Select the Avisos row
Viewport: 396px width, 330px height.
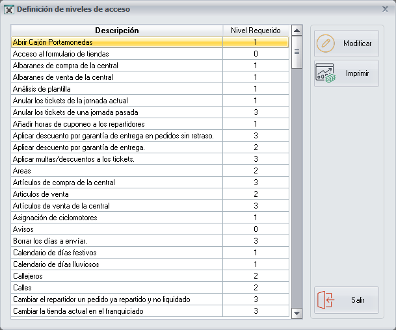point(117,229)
